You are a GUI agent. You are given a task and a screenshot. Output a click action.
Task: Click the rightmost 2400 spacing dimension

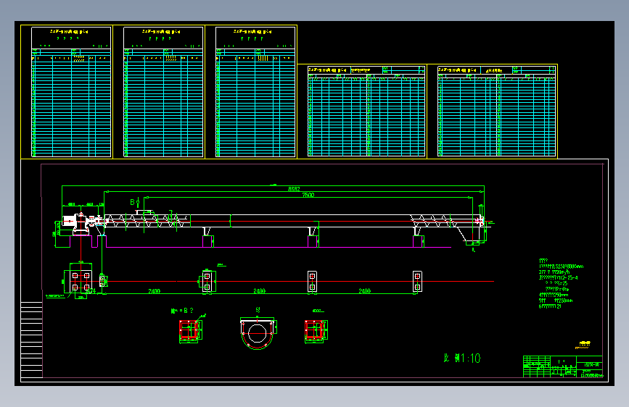click(x=365, y=291)
